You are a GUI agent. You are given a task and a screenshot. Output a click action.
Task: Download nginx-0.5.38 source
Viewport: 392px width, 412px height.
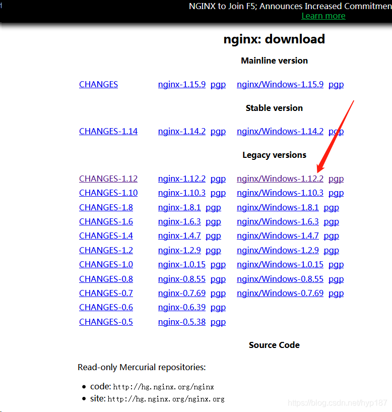pyautogui.click(x=182, y=322)
